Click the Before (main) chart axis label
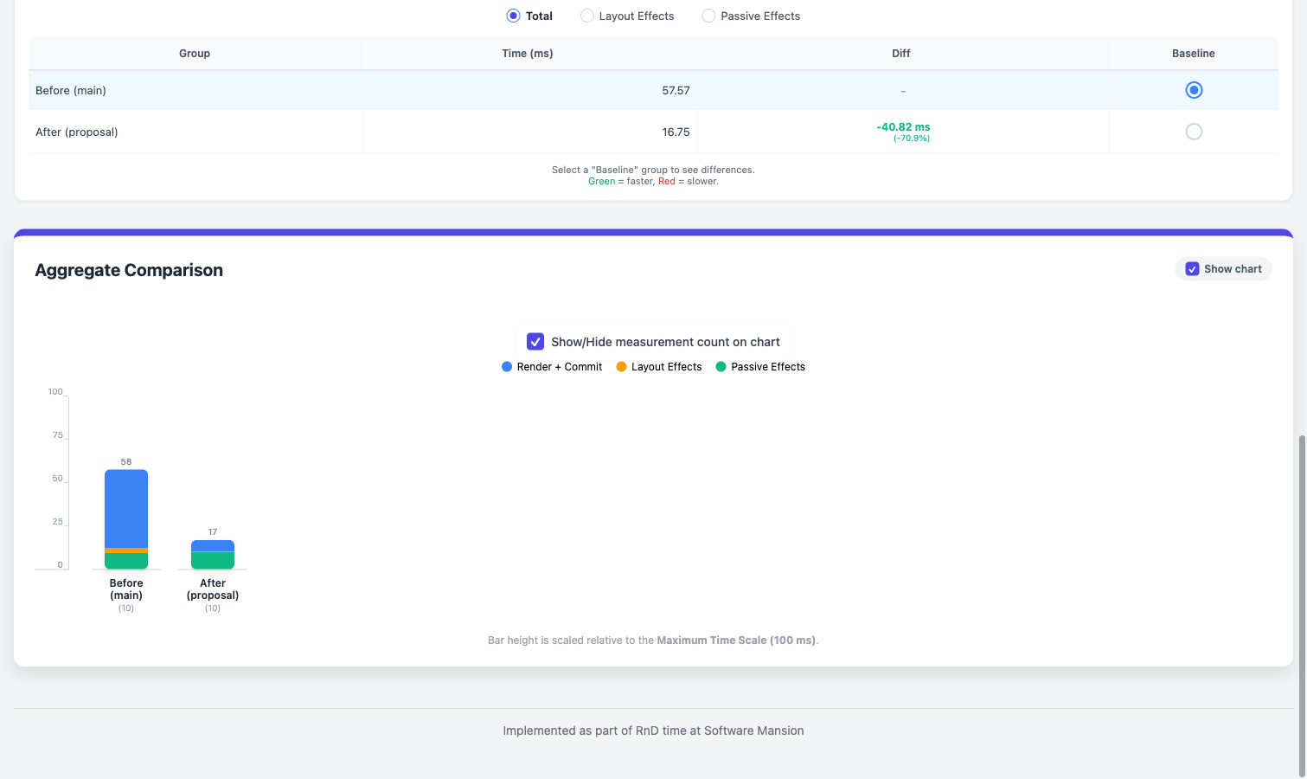Viewport: 1307px width, 779px height. [x=126, y=589]
